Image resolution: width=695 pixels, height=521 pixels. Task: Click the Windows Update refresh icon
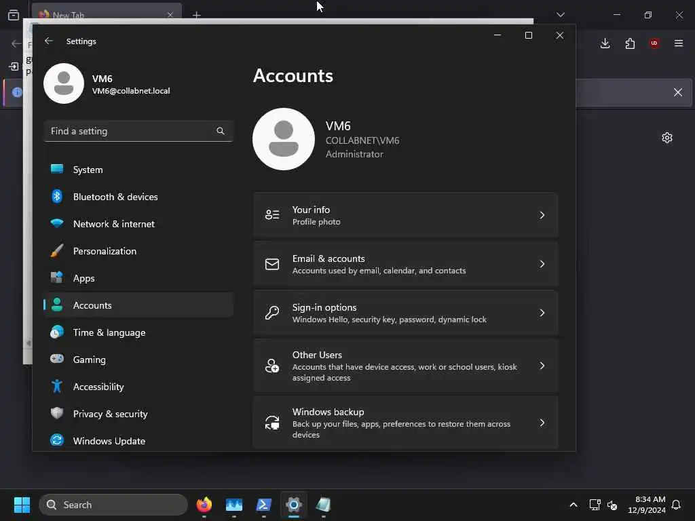point(57,440)
